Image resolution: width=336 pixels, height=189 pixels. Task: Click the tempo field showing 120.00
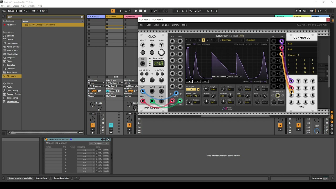pos(11,11)
